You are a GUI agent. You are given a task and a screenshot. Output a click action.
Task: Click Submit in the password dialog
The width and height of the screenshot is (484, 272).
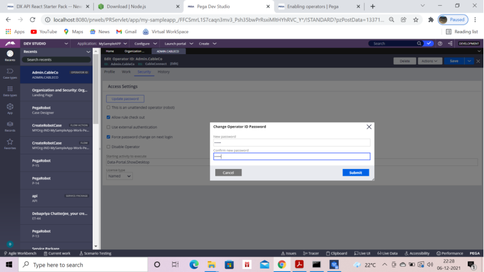(356, 173)
